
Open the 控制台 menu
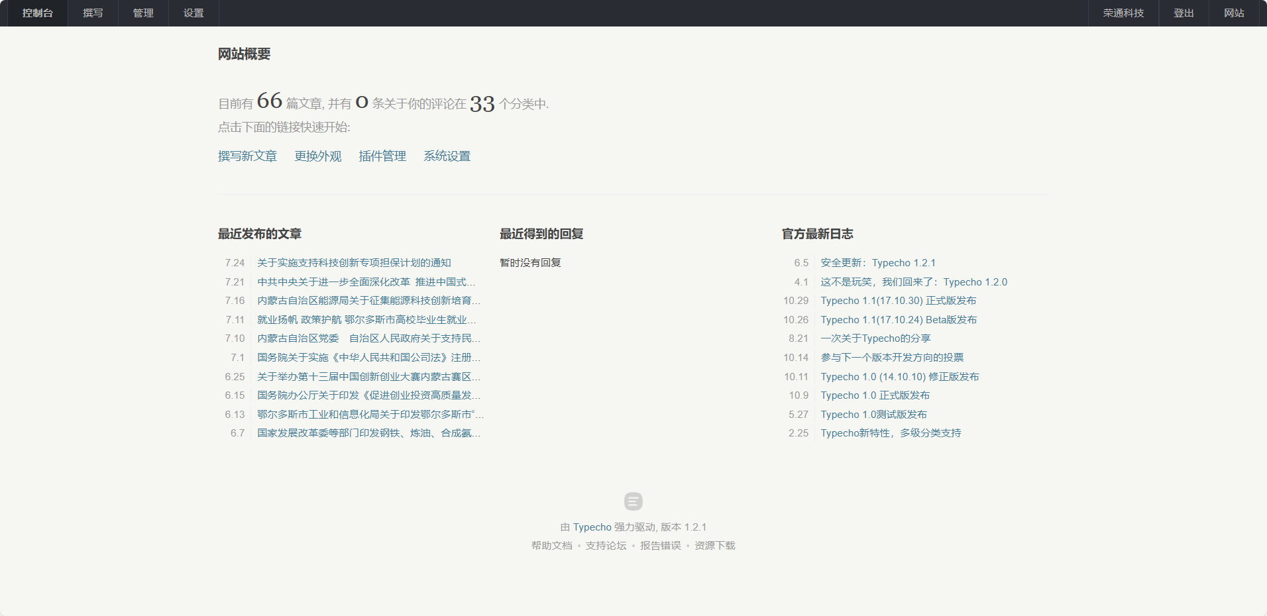pyautogui.click(x=36, y=13)
